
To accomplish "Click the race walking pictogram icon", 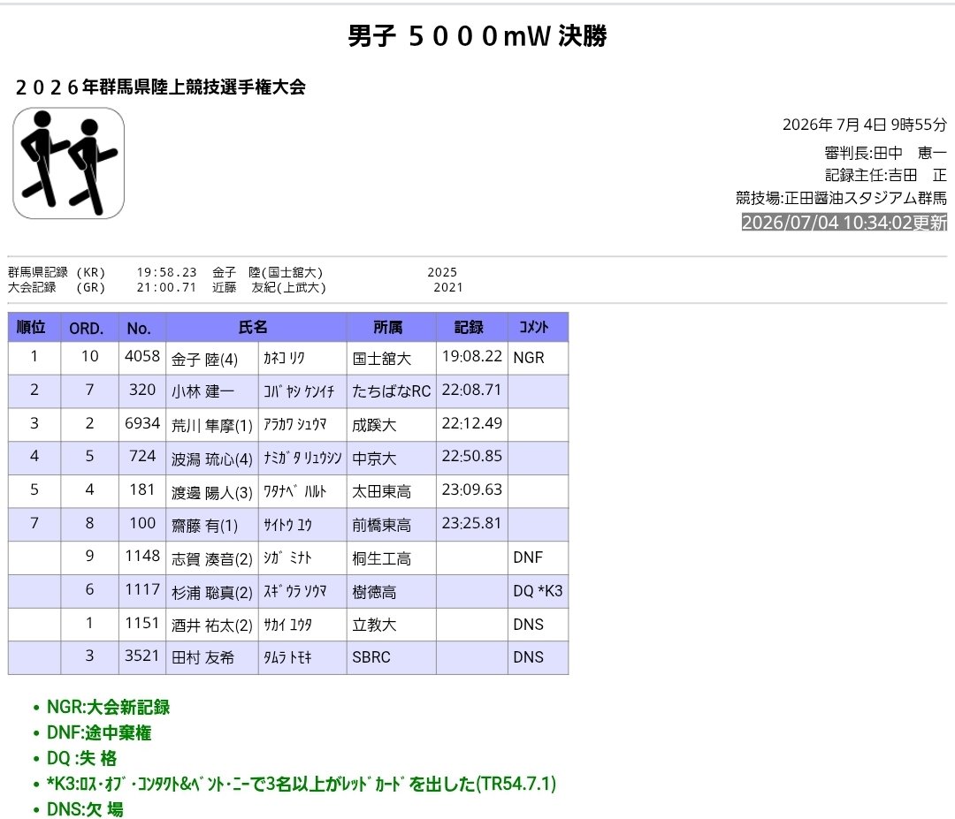I will pos(68,163).
